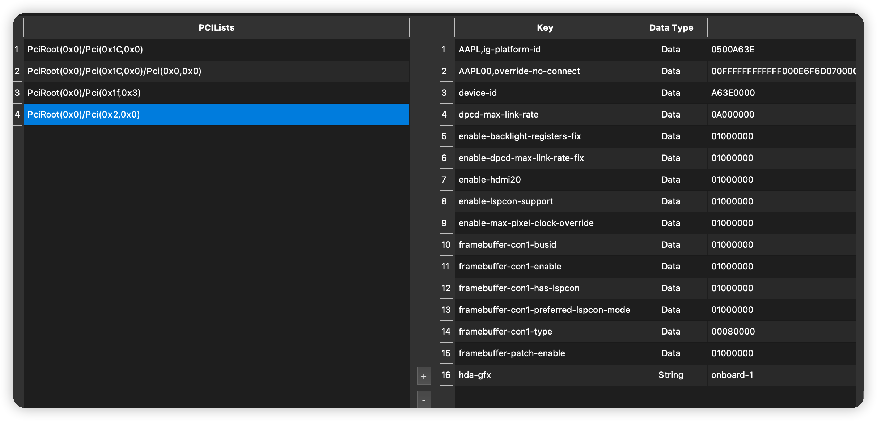
Task: Click the Key column header
Action: [x=545, y=27]
